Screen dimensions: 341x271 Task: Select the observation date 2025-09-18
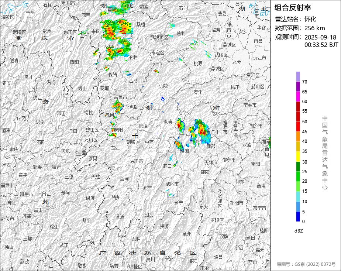(x=320, y=37)
